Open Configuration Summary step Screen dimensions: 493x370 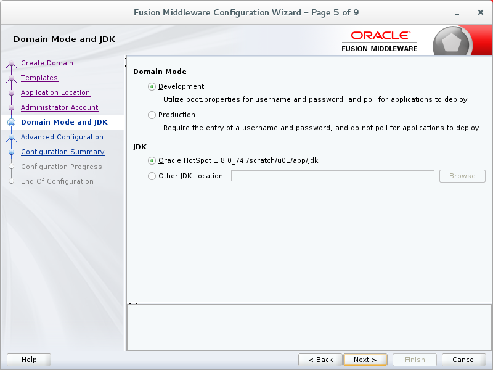point(63,152)
